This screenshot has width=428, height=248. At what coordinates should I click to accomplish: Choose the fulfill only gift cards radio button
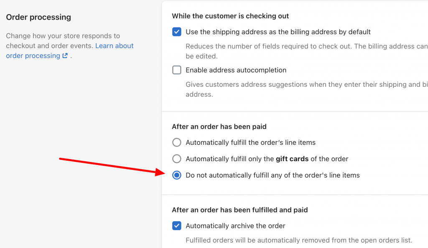(x=177, y=159)
